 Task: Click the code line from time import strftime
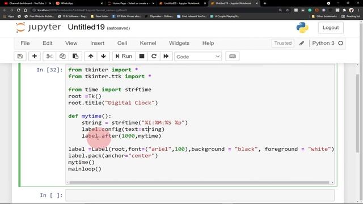point(109,90)
